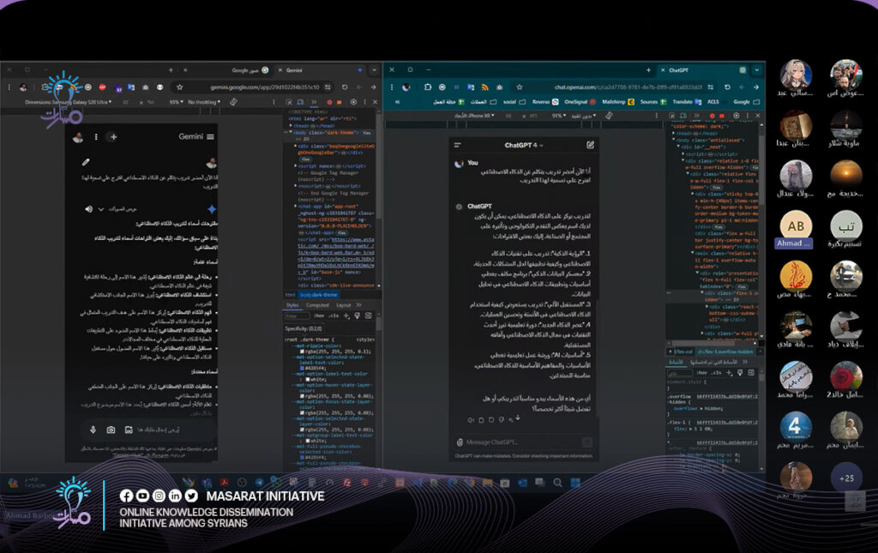Viewport: 878px width, 553px height.
Task: Select the Computed tab in Gemini DevTools
Action: [317, 305]
